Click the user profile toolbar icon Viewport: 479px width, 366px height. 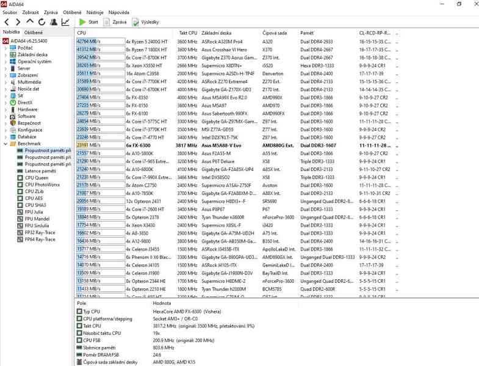pos(54,22)
